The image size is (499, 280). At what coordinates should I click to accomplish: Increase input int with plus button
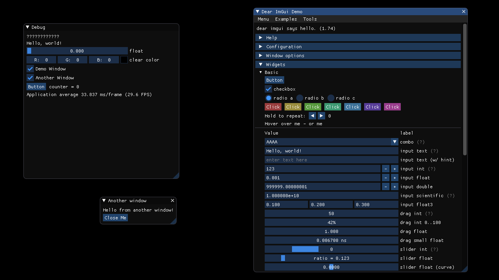pyautogui.click(x=395, y=169)
